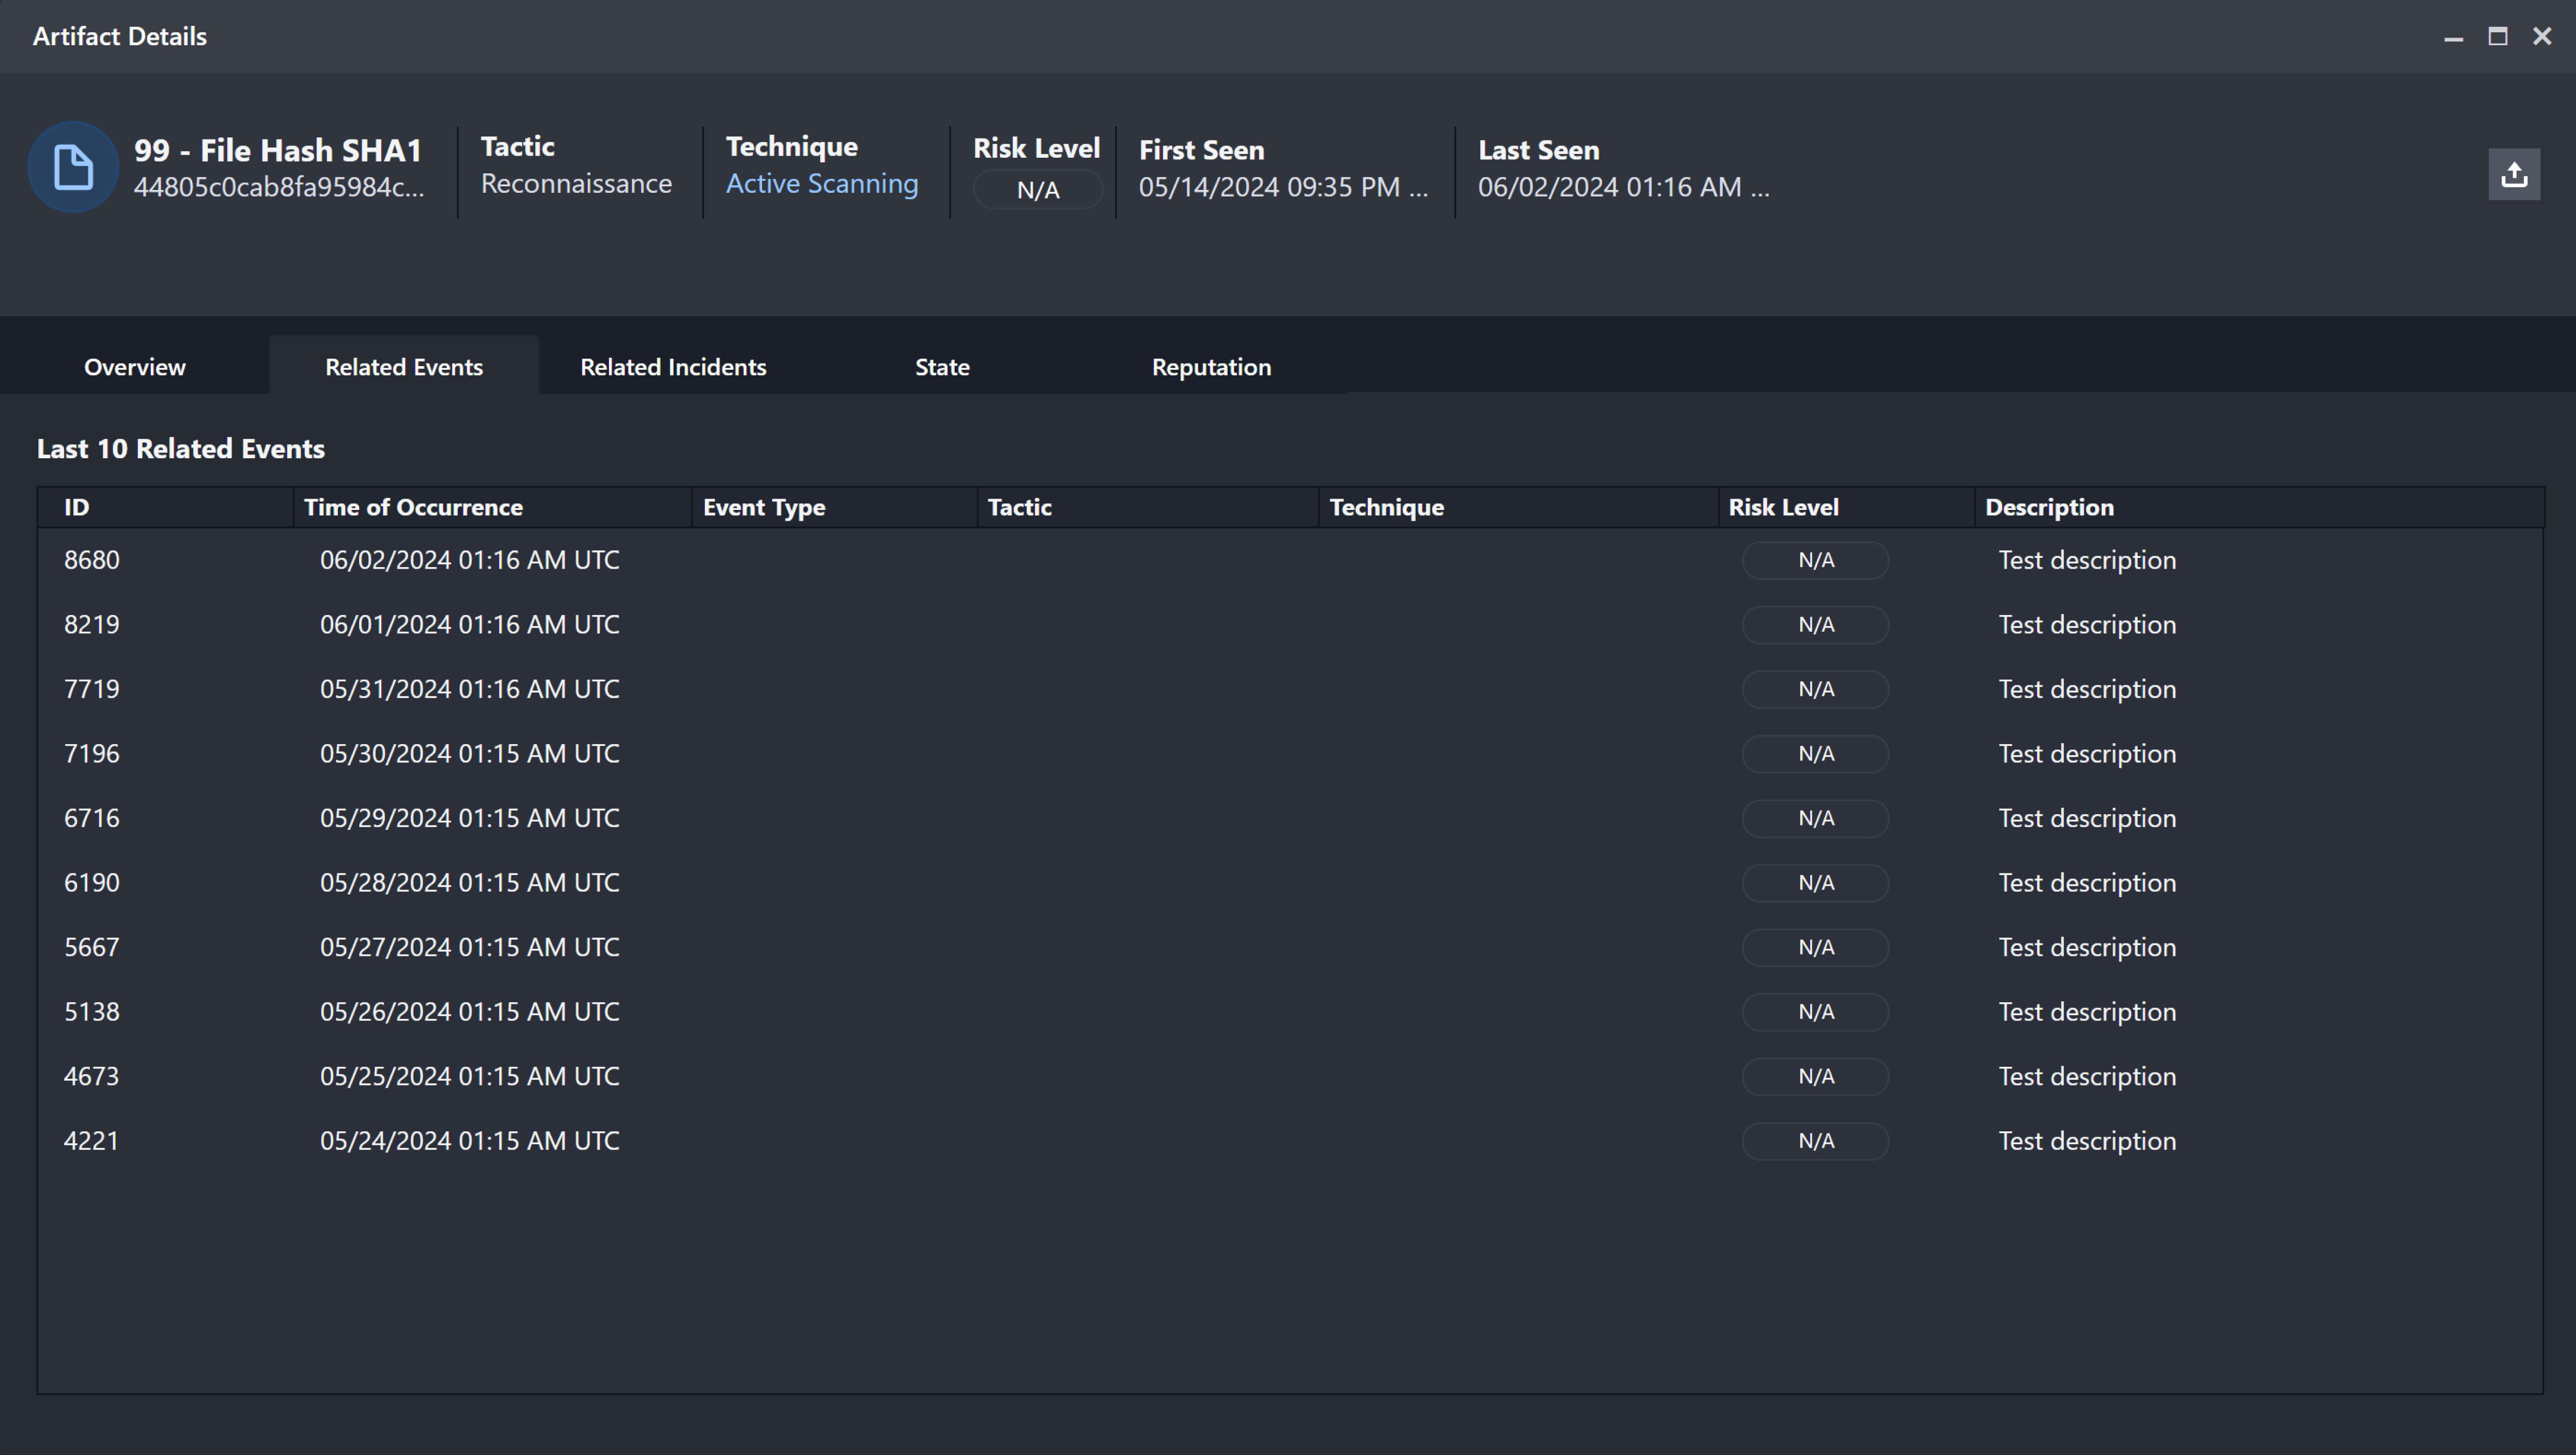This screenshot has width=2576, height=1455.
Task: Sort by the ID column header
Action: pos(77,507)
